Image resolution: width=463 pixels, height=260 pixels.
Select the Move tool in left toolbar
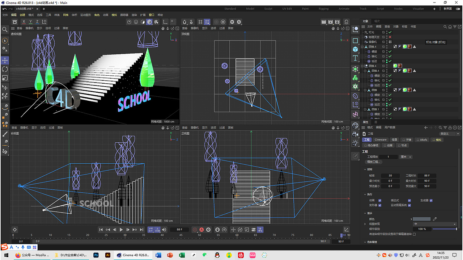coord(5,60)
